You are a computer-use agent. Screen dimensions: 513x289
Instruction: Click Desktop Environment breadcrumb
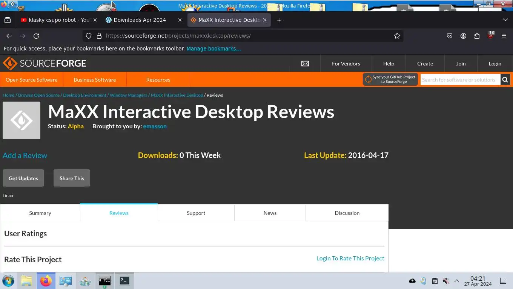pos(85,95)
